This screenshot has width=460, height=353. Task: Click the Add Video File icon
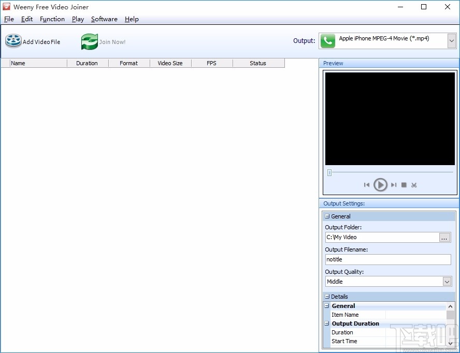[13, 41]
